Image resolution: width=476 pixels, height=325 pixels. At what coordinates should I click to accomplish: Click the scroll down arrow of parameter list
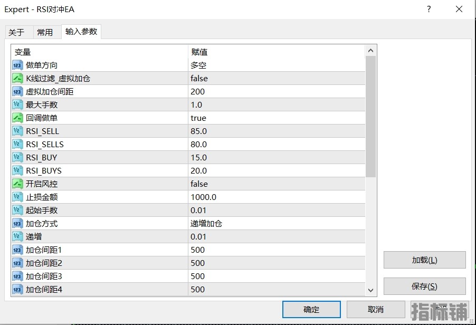pos(370,290)
